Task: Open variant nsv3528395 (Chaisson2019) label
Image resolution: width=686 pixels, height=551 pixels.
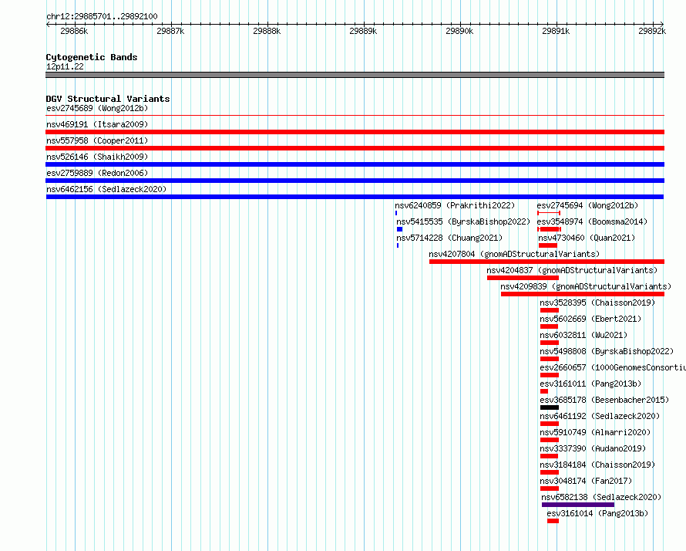Action: pyautogui.click(x=597, y=303)
